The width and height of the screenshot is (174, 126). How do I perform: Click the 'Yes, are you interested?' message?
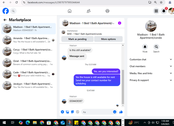click(106, 72)
